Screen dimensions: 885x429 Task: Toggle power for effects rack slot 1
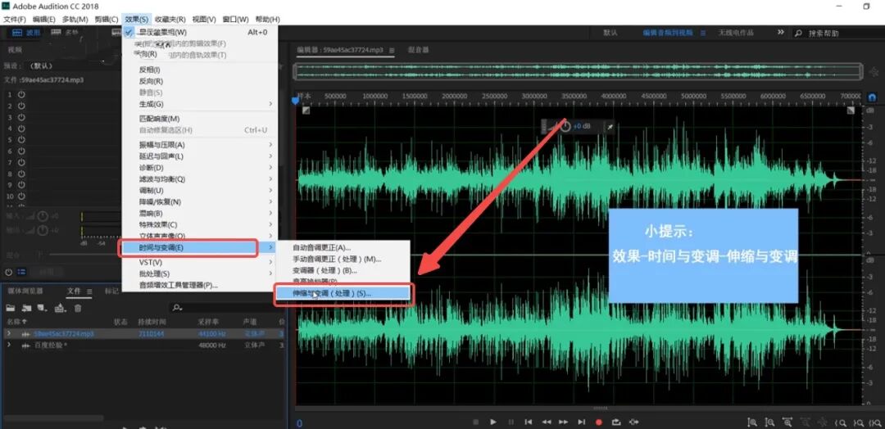21,95
